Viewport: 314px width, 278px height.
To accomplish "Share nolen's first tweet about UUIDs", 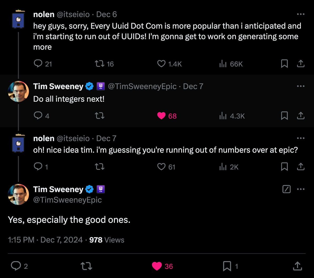I will point(301,64).
